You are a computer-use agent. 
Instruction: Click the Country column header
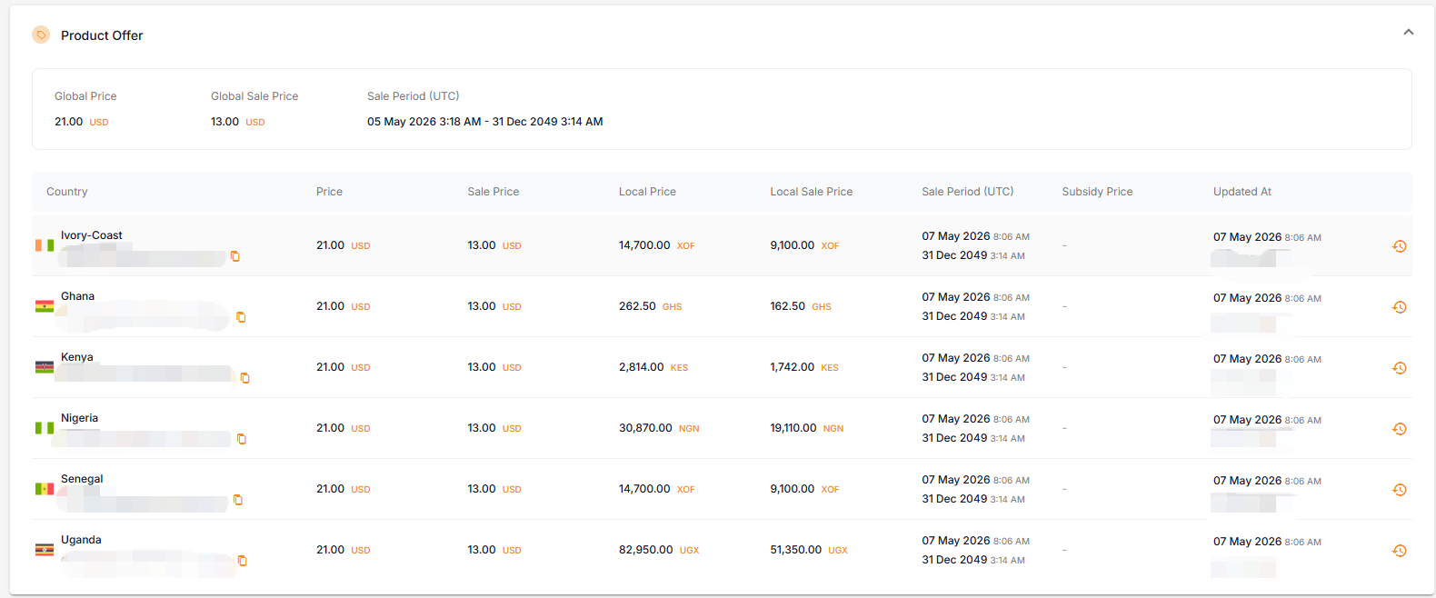[67, 192]
